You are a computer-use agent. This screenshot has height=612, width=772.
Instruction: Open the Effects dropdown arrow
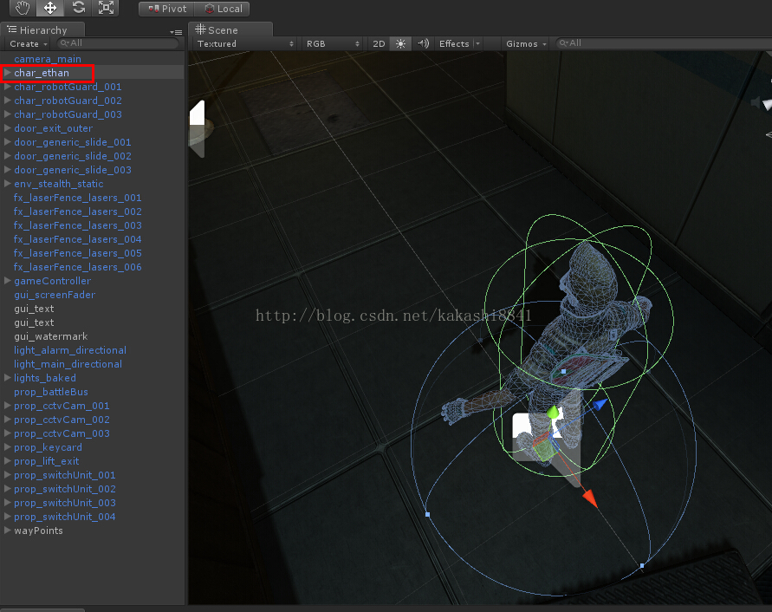coord(477,44)
